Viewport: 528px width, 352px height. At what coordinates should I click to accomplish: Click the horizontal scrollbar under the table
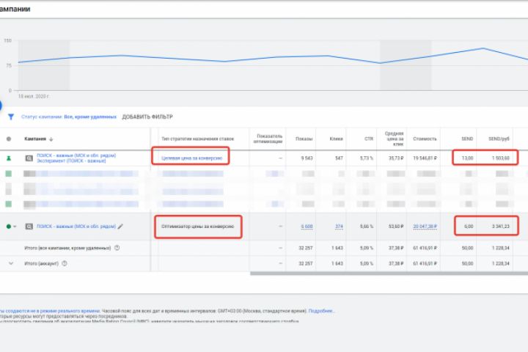(x=389, y=274)
